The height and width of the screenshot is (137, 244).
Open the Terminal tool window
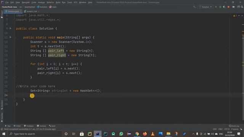tap(42, 126)
